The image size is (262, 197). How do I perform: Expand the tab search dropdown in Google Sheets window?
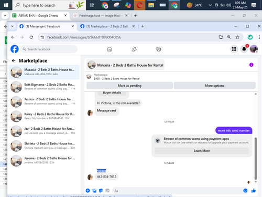tap(5, 15)
